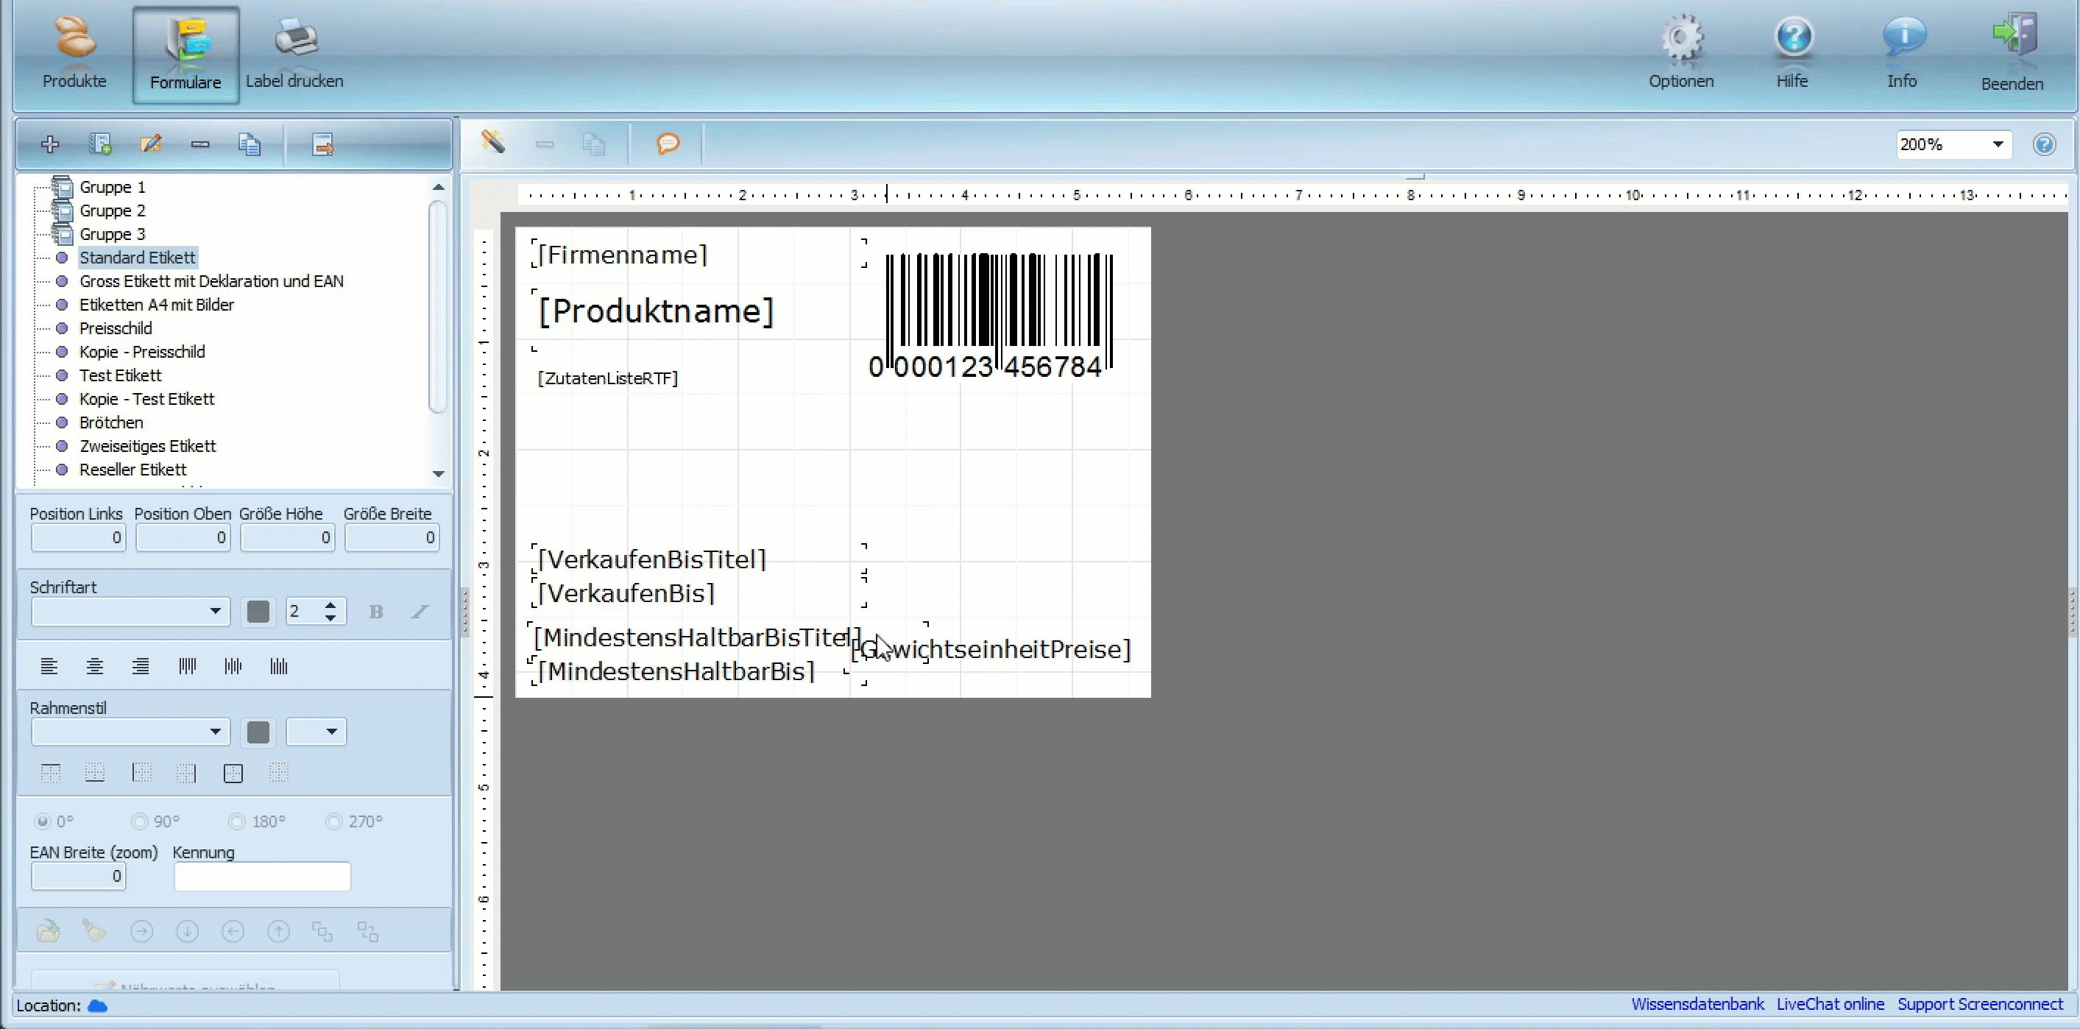The height and width of the screenshot is (1029, 2080).
Task: Open the Hilfe page
Action: tap(1792, 52)
